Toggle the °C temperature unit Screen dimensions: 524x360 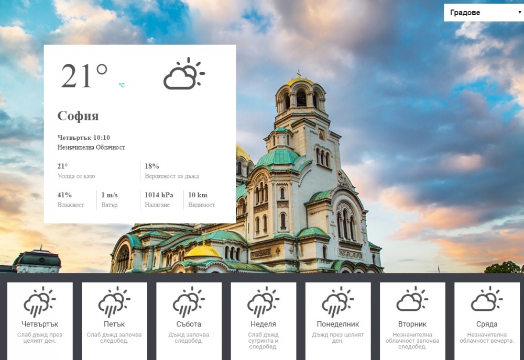[x=122, y=85]
